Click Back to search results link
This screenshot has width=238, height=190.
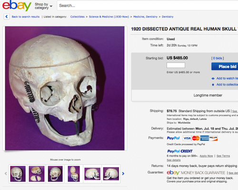(26, 17)
